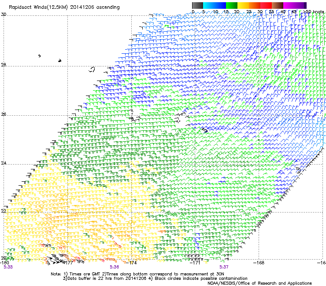Click the legend label '25'
This screenshot has height=286, width=326.
click(x=249, y=12)
